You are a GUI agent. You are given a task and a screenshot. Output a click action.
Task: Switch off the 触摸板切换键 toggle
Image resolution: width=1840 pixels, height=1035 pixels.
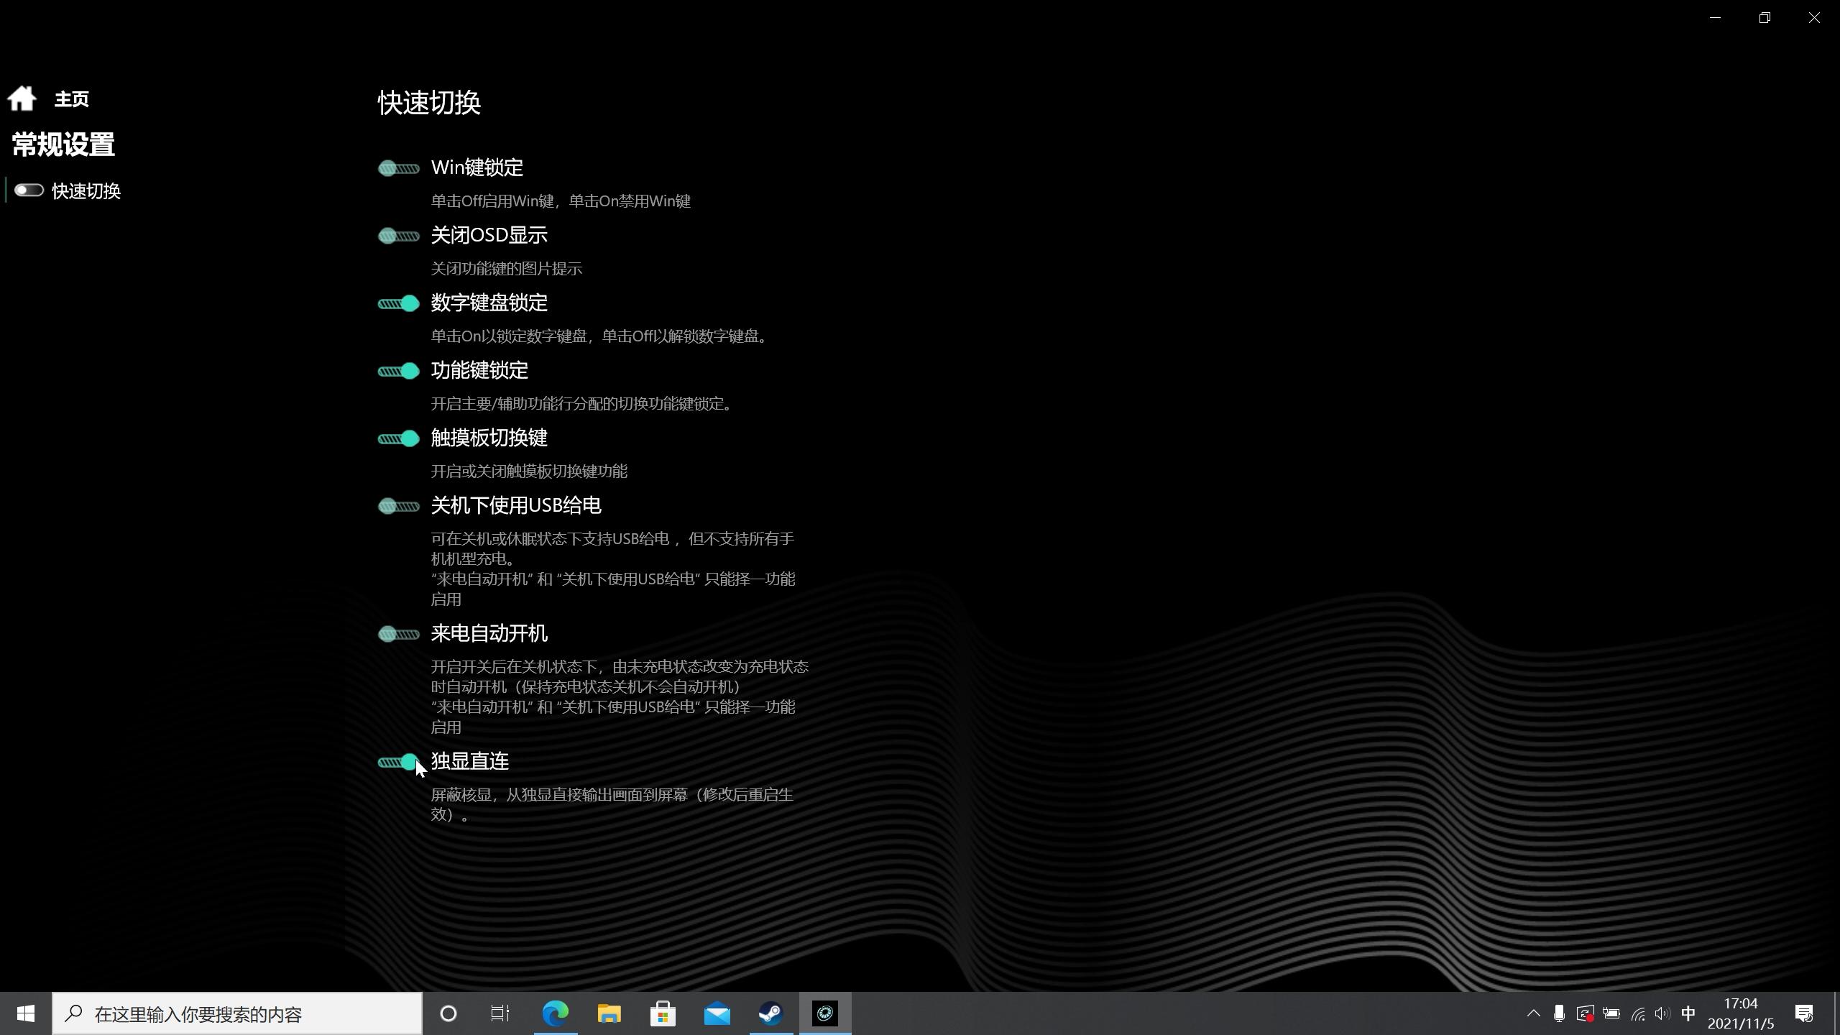(x=399, y=439)
